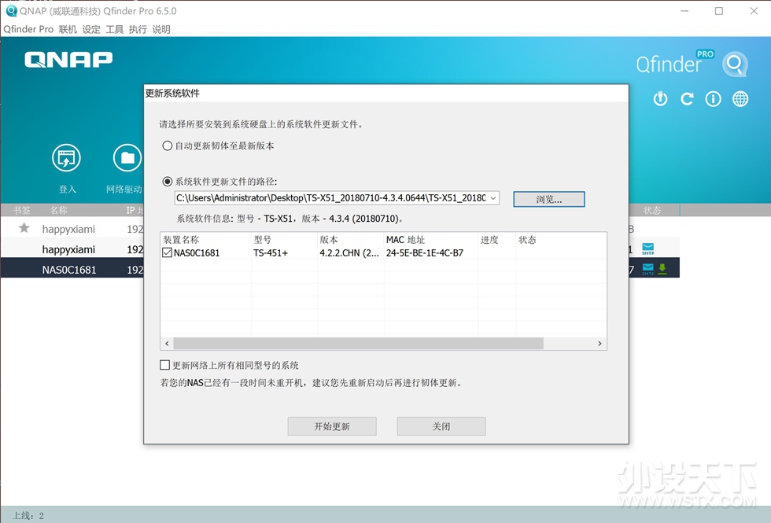The height and width of the screenshot is (523, 771).
Task: Click the SMTP mail icon in happyxiami row
Action: tap(648, 249)
